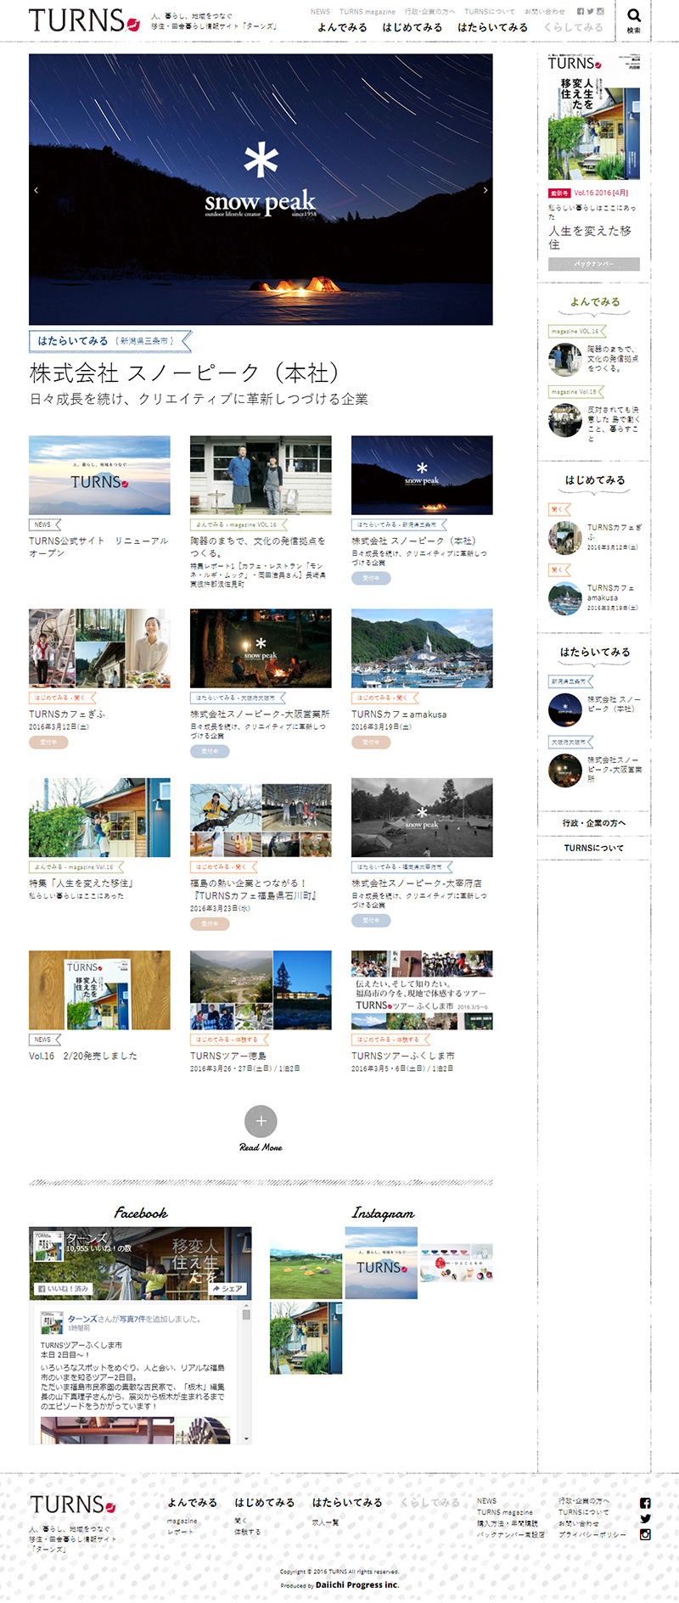Open the TURNSツアーふくしま市 card thumbnail
679x1603 pixels.
(x=422, y=989)
